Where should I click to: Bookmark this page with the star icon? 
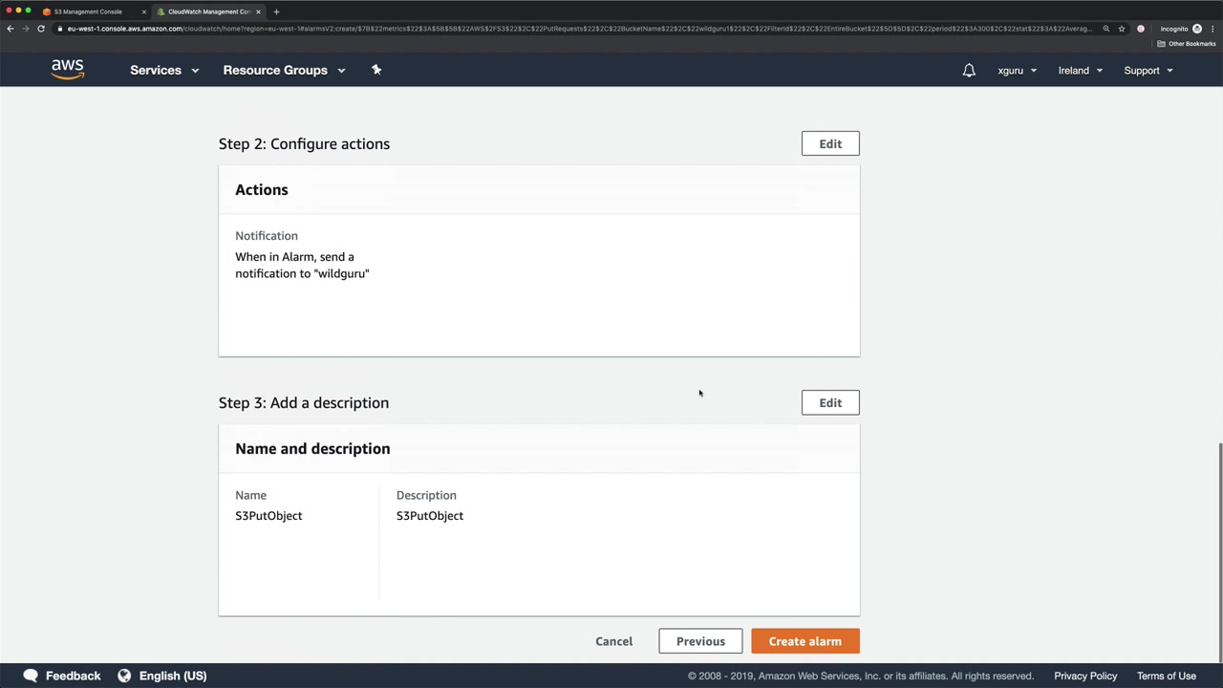[x=1122, y=29]
